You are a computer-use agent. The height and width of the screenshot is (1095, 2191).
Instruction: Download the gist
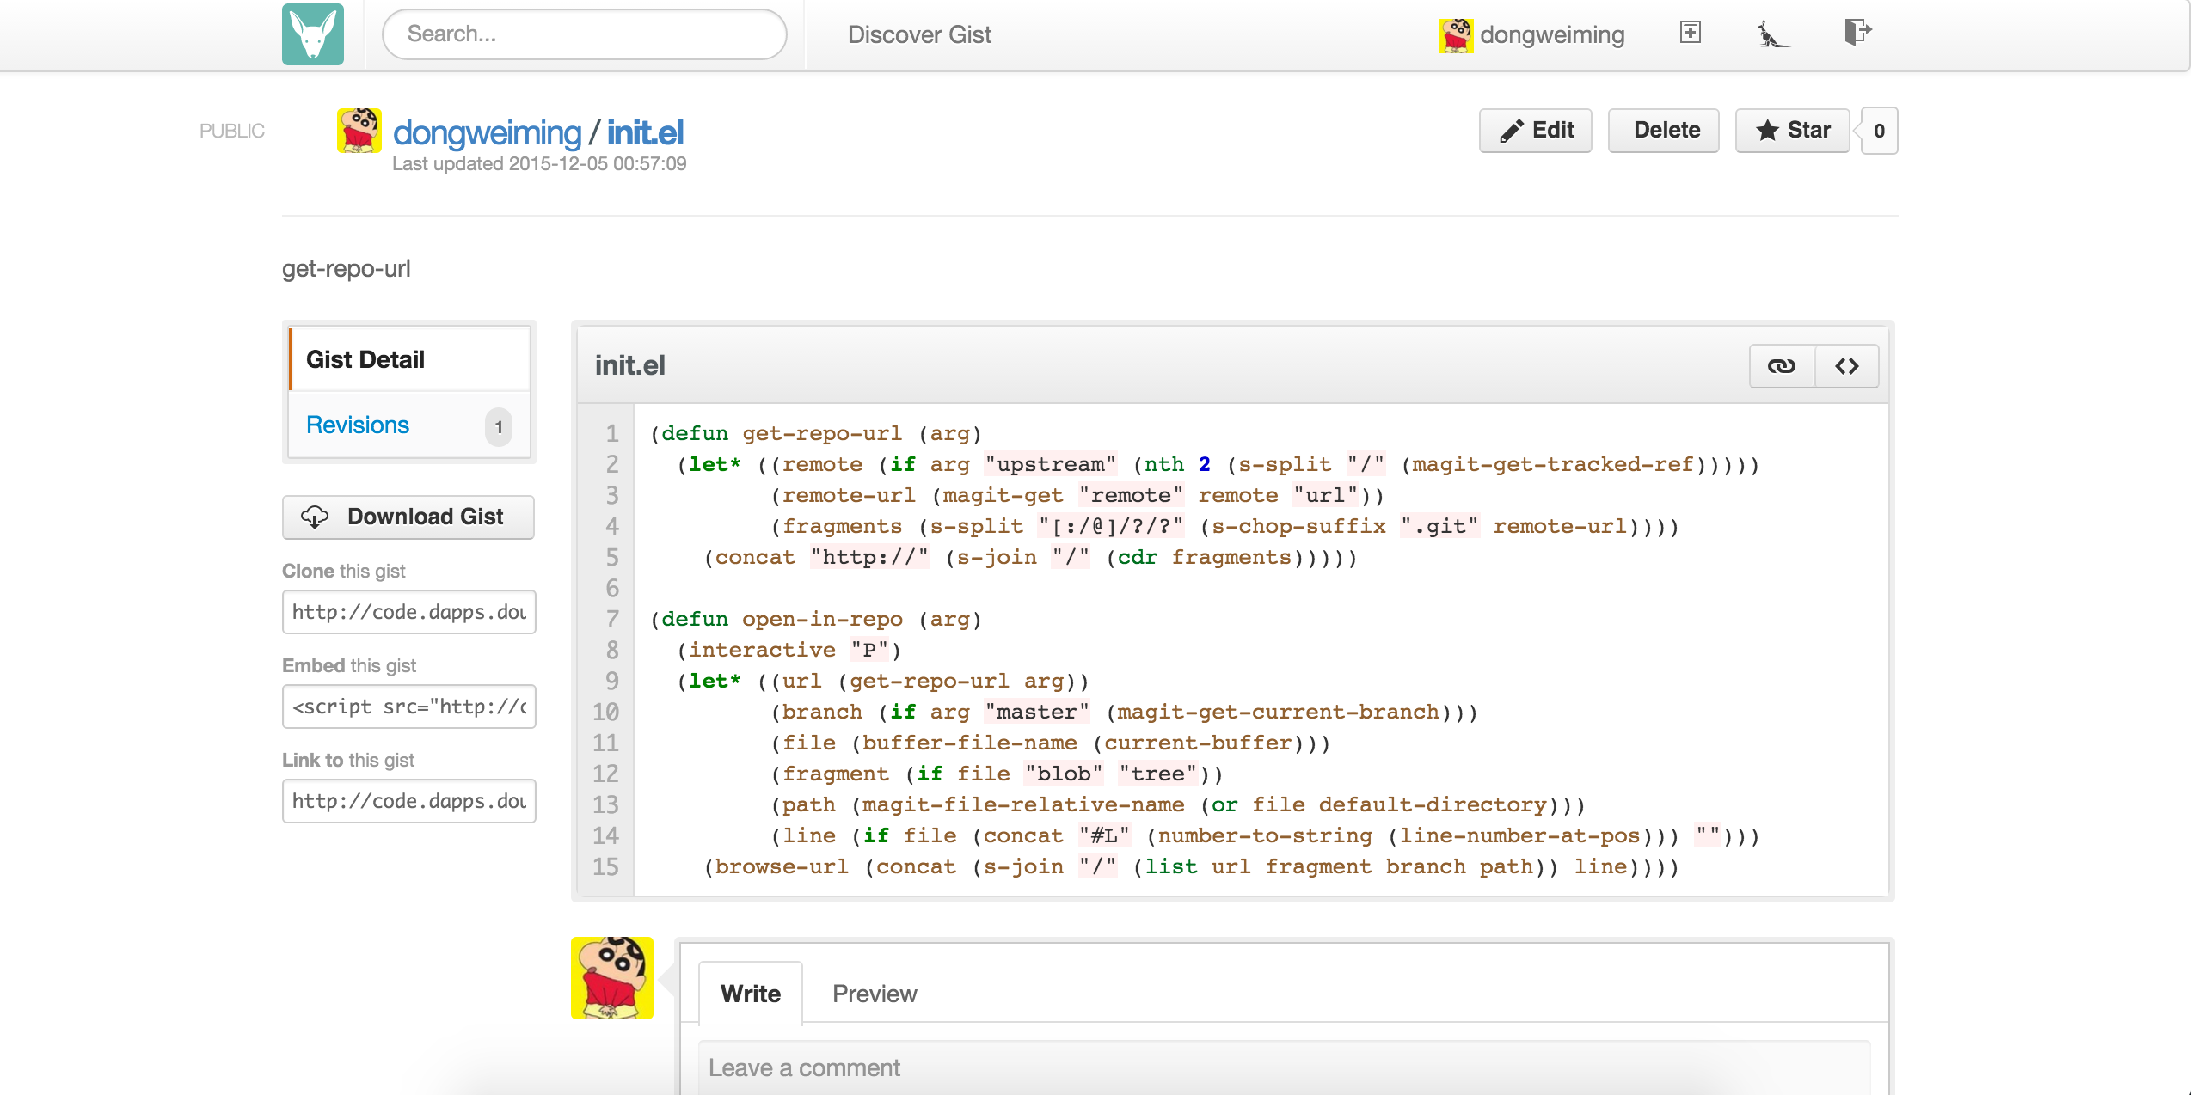pos(408,517)
